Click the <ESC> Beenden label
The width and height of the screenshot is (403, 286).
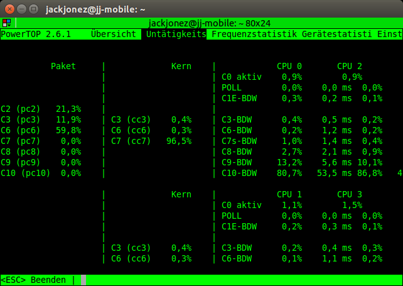click(35, 279)
